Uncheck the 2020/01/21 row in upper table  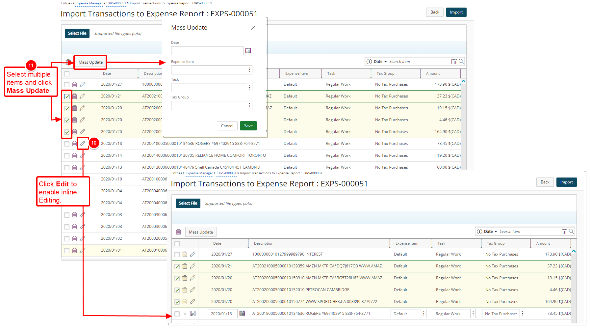click(67, 96)
